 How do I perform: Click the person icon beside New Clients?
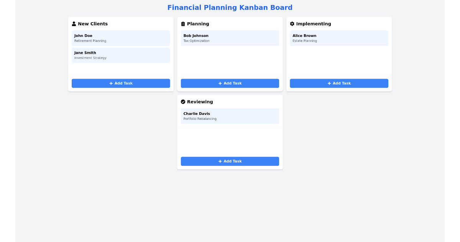(74, 23)
